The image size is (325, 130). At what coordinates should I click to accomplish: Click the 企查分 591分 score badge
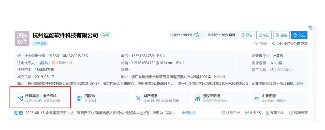(x=186, y=35)
